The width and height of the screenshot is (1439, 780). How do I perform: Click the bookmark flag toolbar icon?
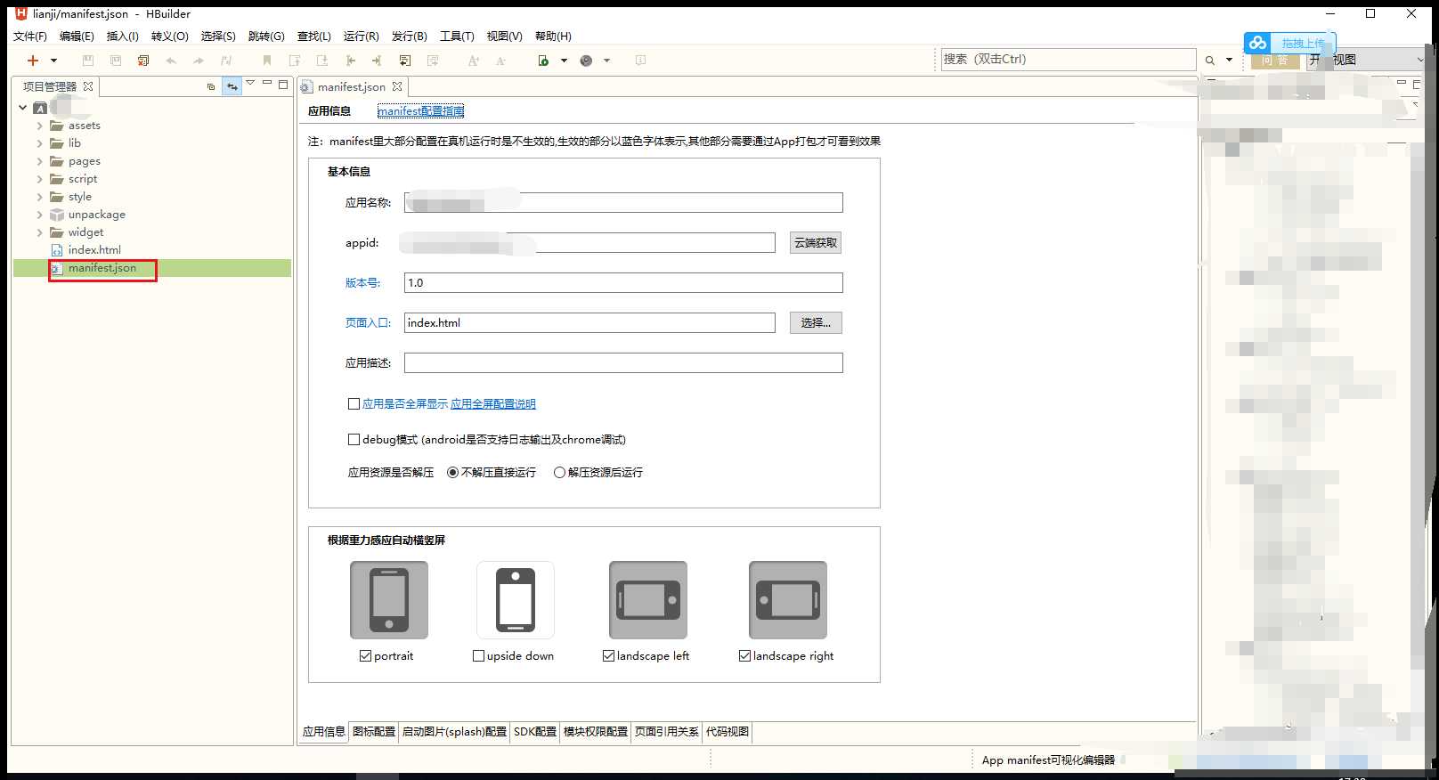pos(266,61)
